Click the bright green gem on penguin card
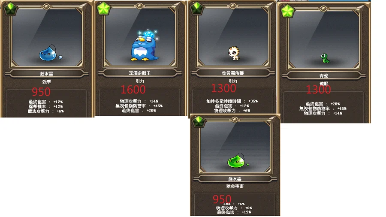 point(103,9)
